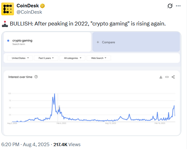187x149 pixels.
Task: Open the Past 5 years dropdown
Action: (x=46, y=58)
